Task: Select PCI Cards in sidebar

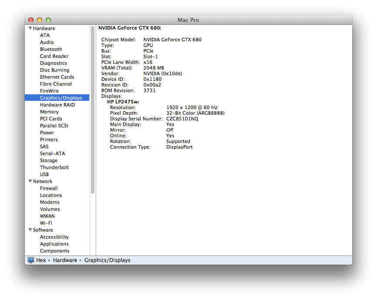Action: click(51, 119)
